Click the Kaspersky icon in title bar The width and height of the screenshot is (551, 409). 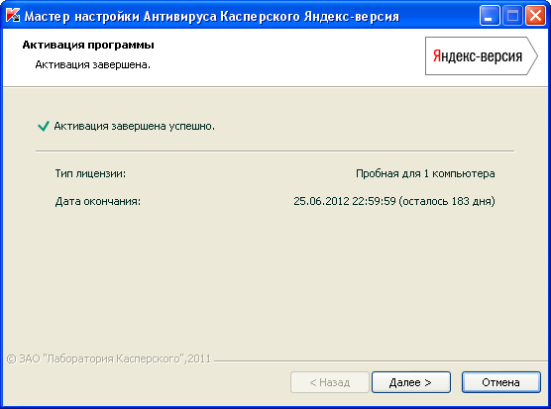[x=13, y=16]
